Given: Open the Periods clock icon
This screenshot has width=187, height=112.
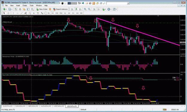Looking at the screenshot, I should pos(109,9).
